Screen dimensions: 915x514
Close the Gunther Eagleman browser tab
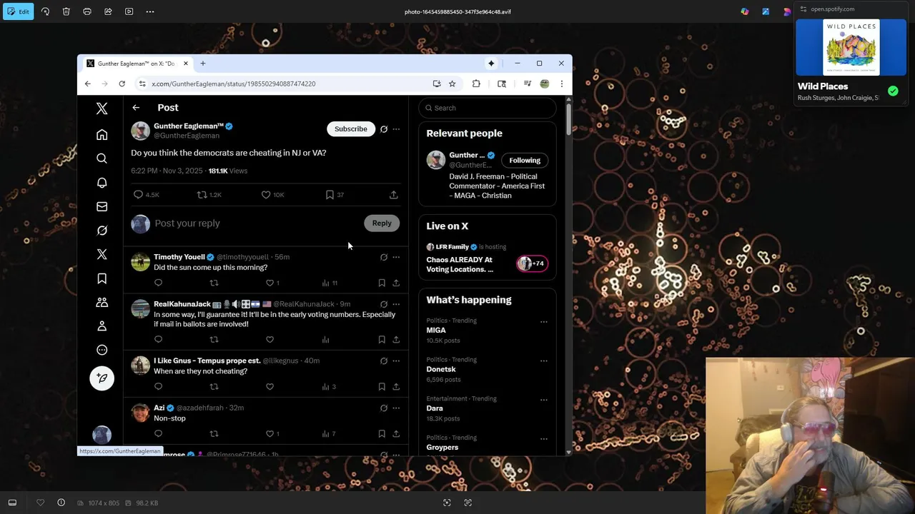(x=186, y=64)
